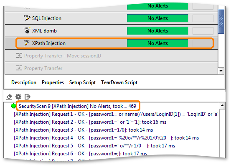The image size is (231, 167).
Task: Switch to the TearDown Script tab
Action: 119,82
